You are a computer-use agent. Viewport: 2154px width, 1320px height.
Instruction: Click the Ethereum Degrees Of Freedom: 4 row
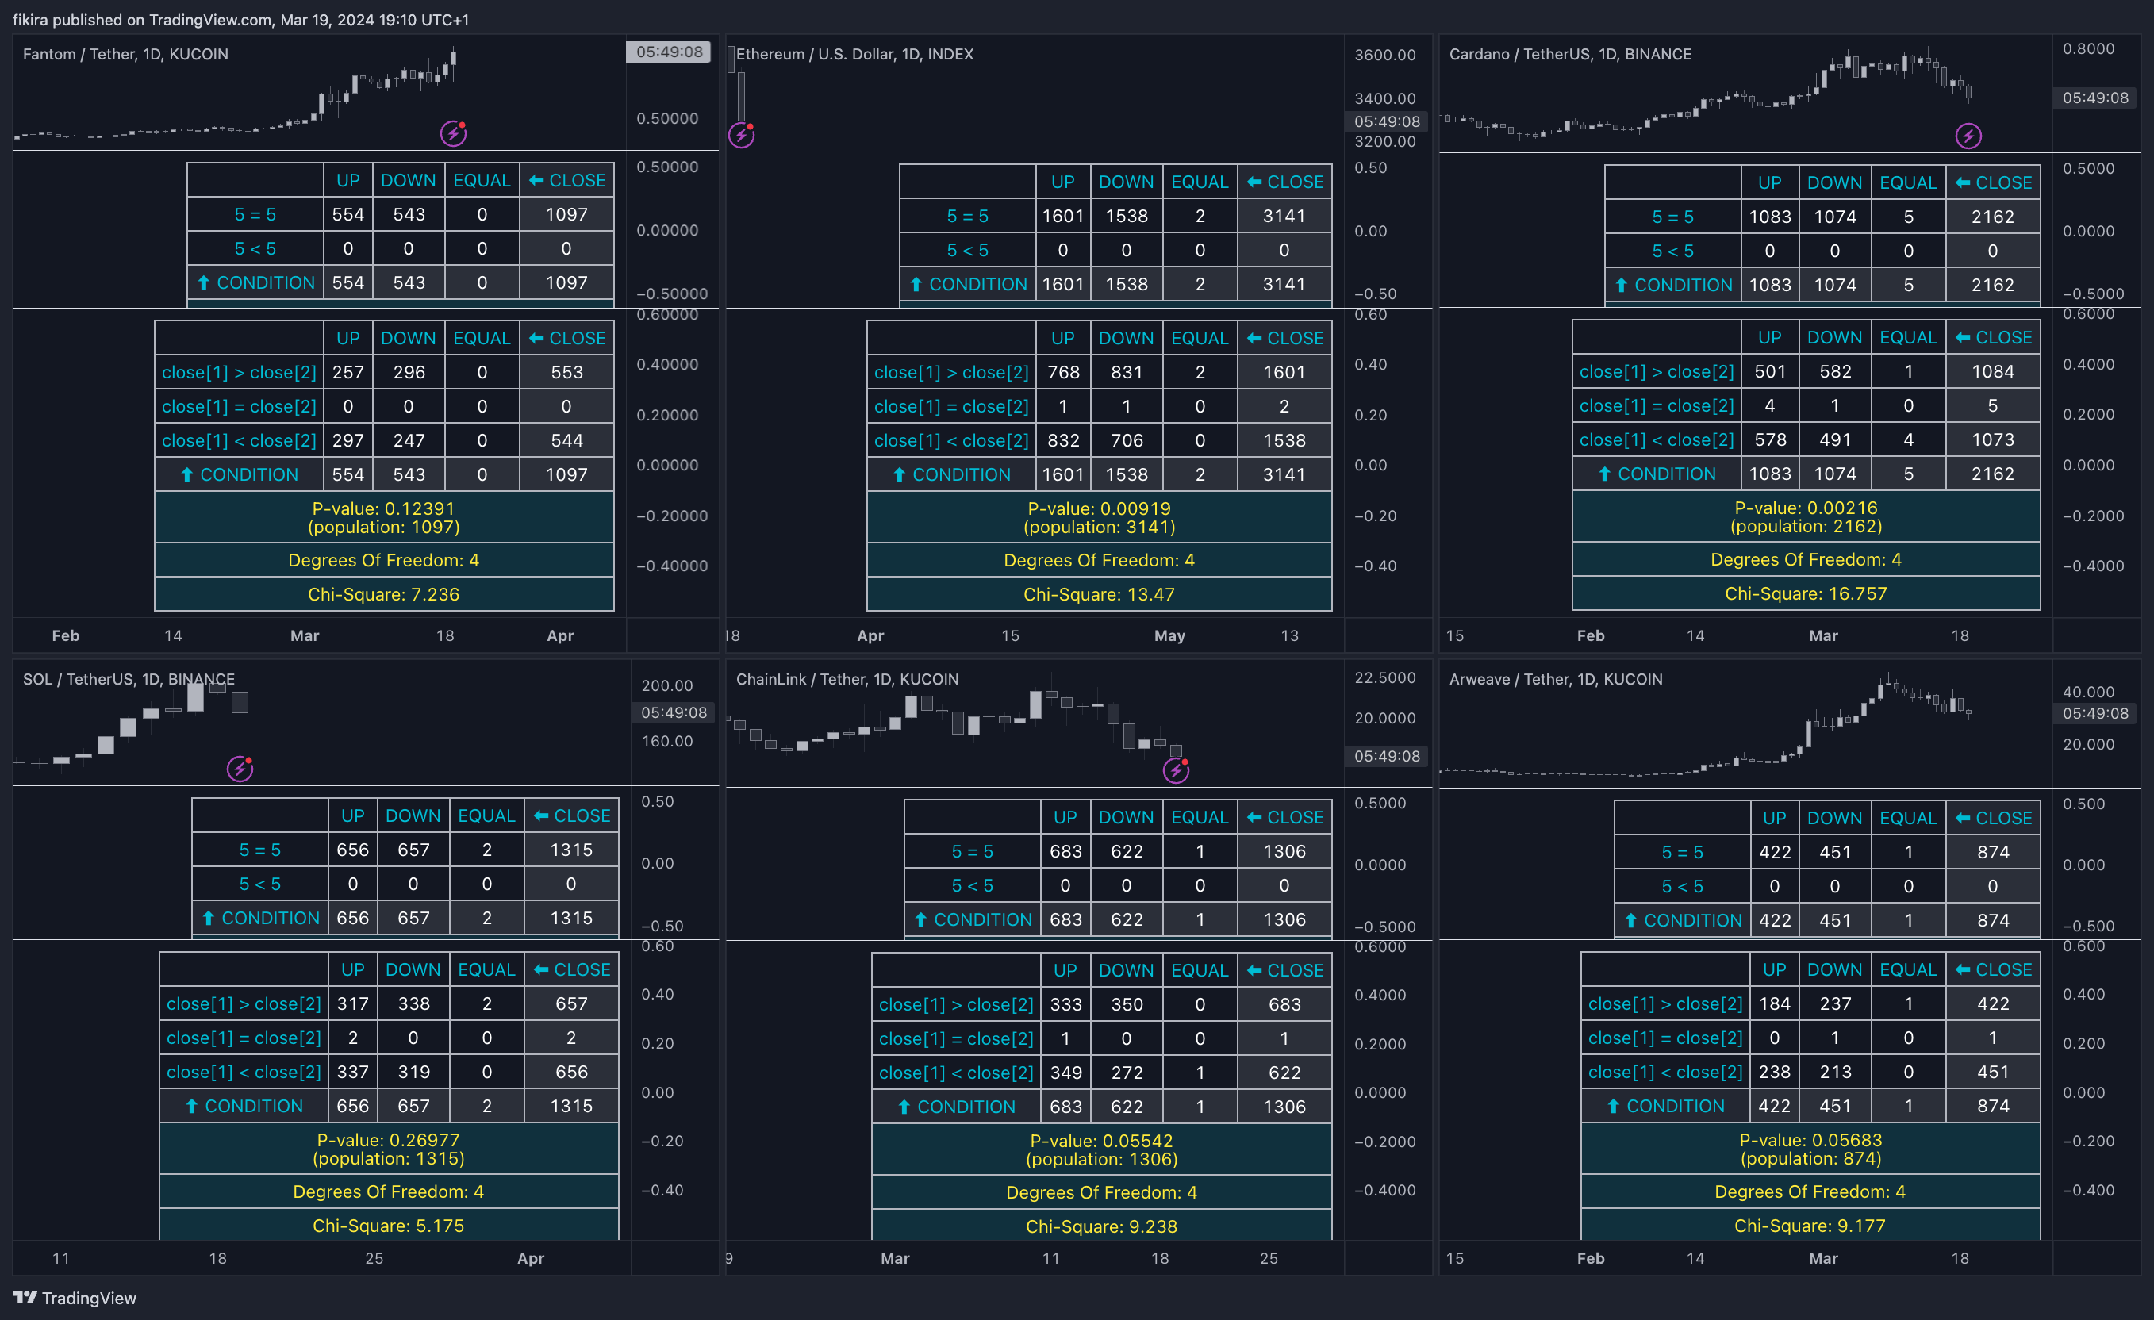click(x=1099, y=560)
